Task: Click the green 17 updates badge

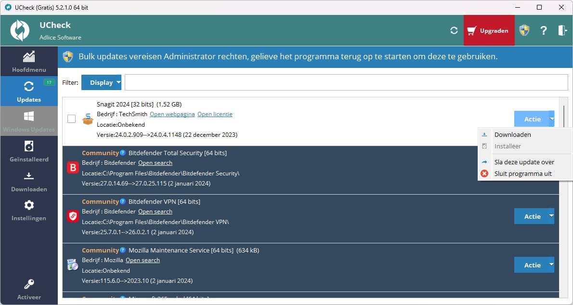Action: [49, 83]
